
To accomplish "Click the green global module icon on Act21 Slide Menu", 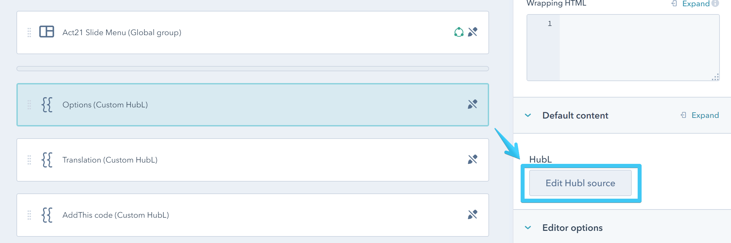I will 458,32.
